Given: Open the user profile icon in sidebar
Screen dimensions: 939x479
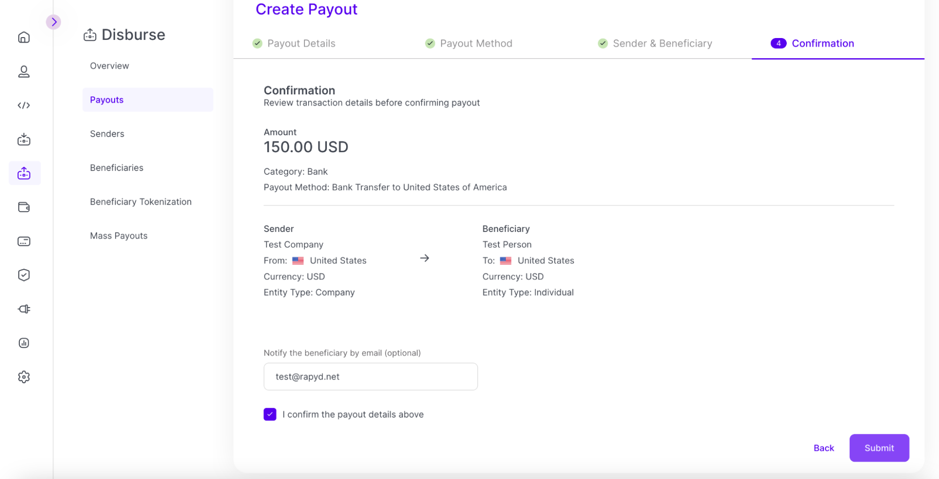Looking at the screenshot, I should point(24,71).
